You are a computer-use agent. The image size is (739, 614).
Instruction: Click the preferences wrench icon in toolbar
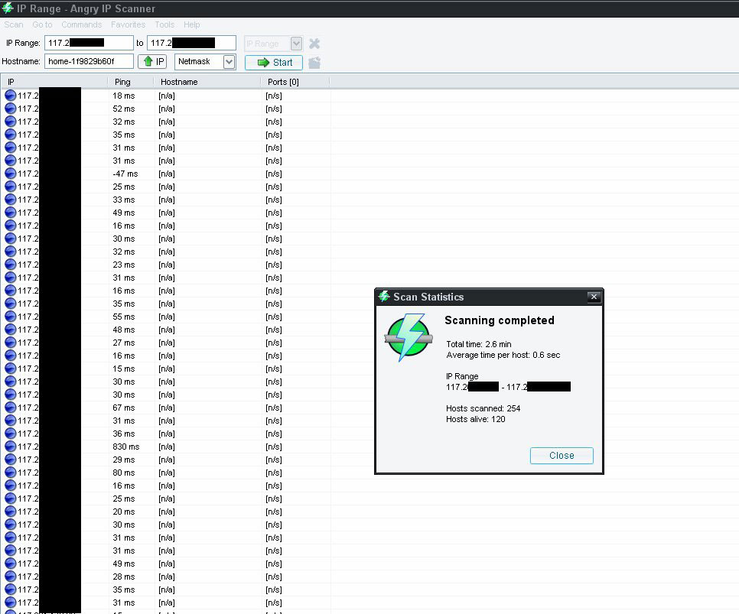[x=314, y=44]
